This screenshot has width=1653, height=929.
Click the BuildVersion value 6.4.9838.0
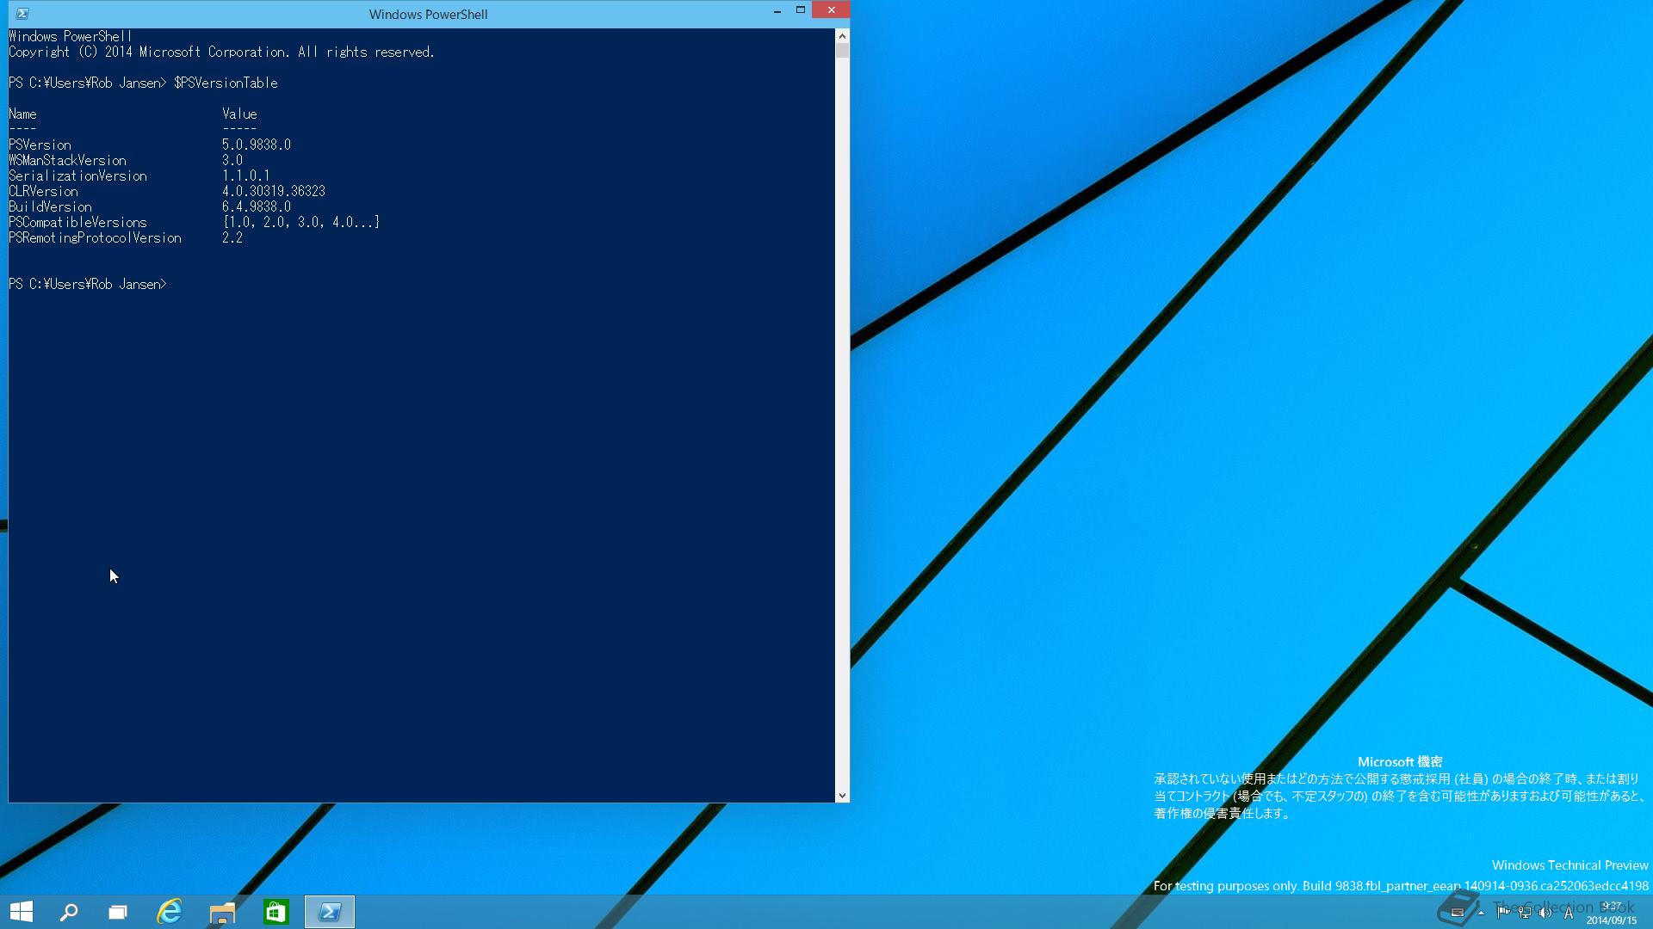pyautogui.click(x=257, y=206)
